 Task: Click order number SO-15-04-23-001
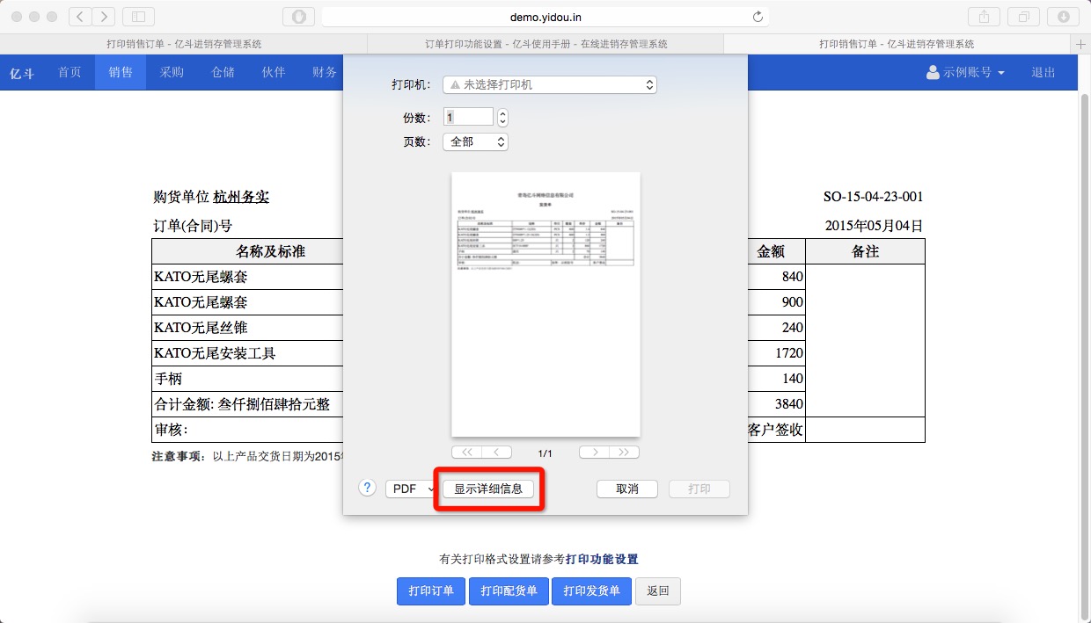click(873, 197)
